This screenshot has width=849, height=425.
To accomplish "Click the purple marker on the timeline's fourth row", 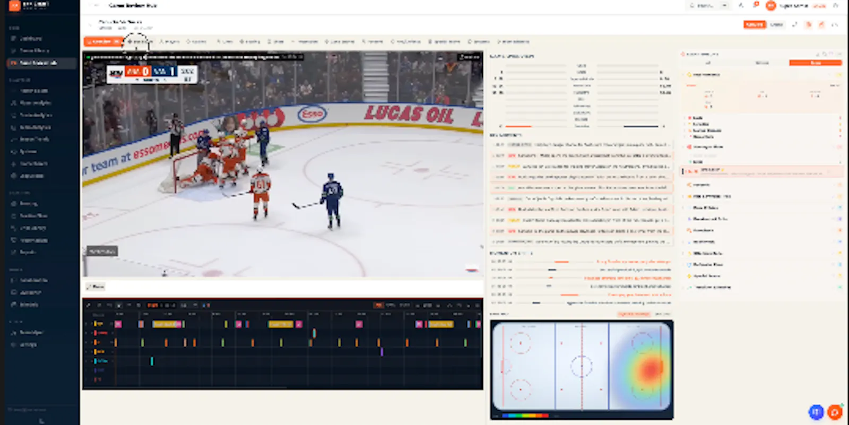I will click(382, 351).
